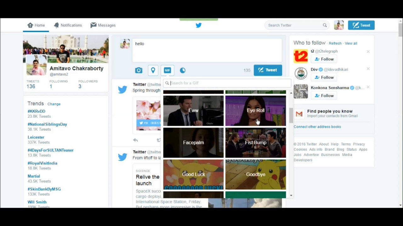Click GIF panel scroll up arrow

click(291, 93)
